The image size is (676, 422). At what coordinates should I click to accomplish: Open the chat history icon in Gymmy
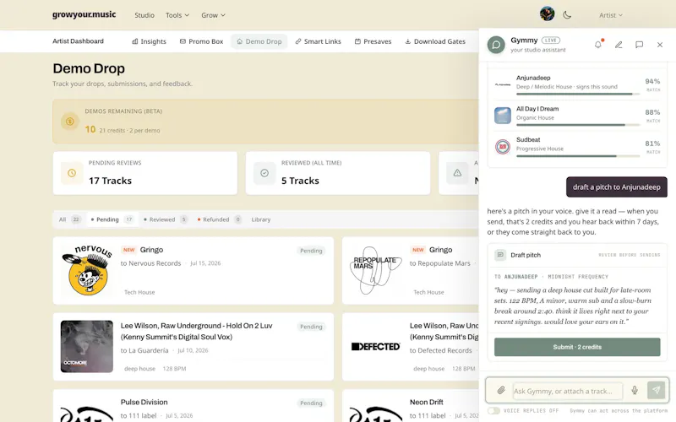click(640, 45)
